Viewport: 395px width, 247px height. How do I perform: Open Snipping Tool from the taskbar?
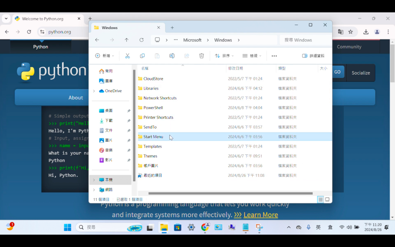[x=259, y=227]
